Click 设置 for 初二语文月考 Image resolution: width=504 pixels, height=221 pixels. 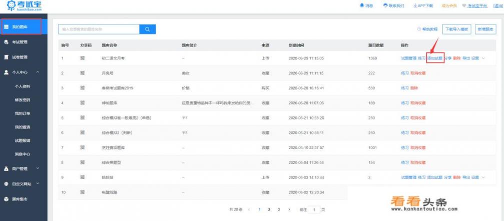(475, 58)
